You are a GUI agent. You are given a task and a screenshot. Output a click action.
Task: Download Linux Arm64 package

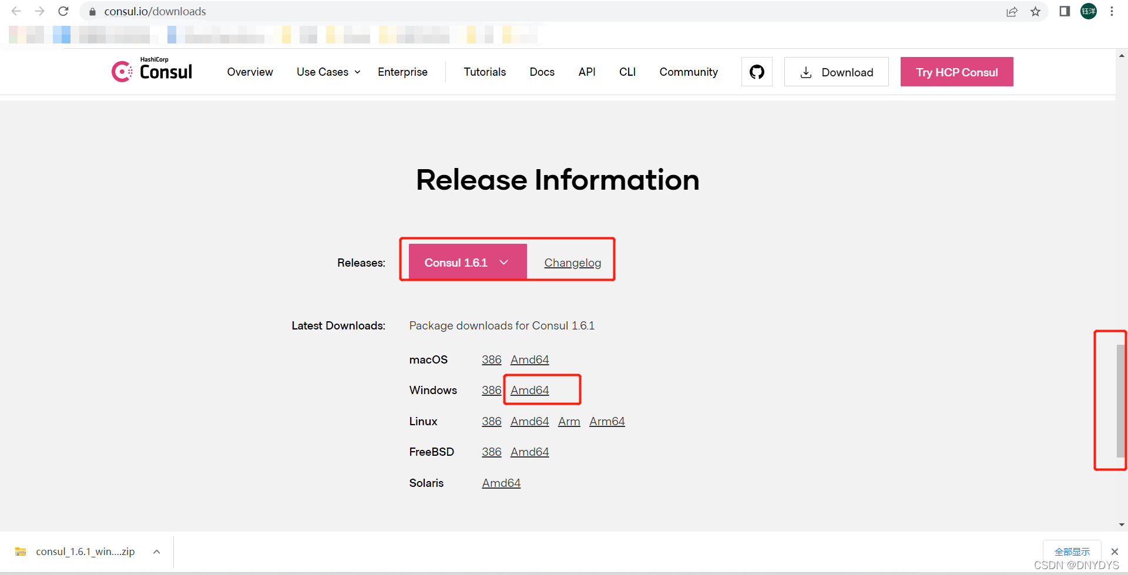[607, 421]
